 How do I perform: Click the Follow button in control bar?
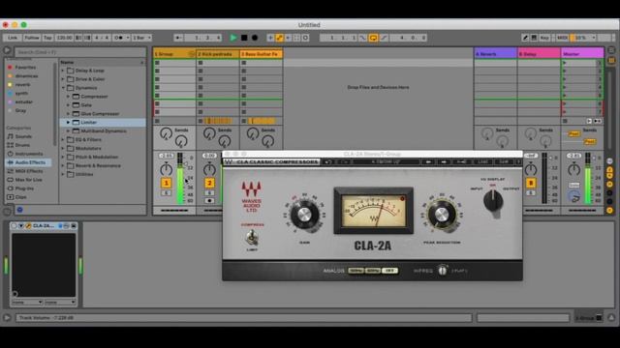coord(32,38)
